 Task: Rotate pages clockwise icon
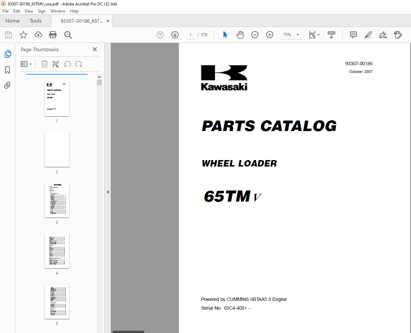(x=79, y=64)
